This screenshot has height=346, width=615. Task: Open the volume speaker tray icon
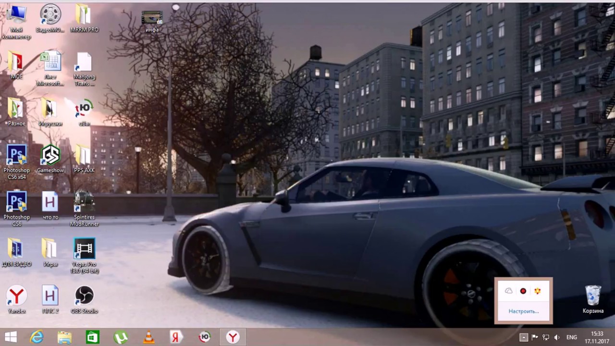coord(557,337)
